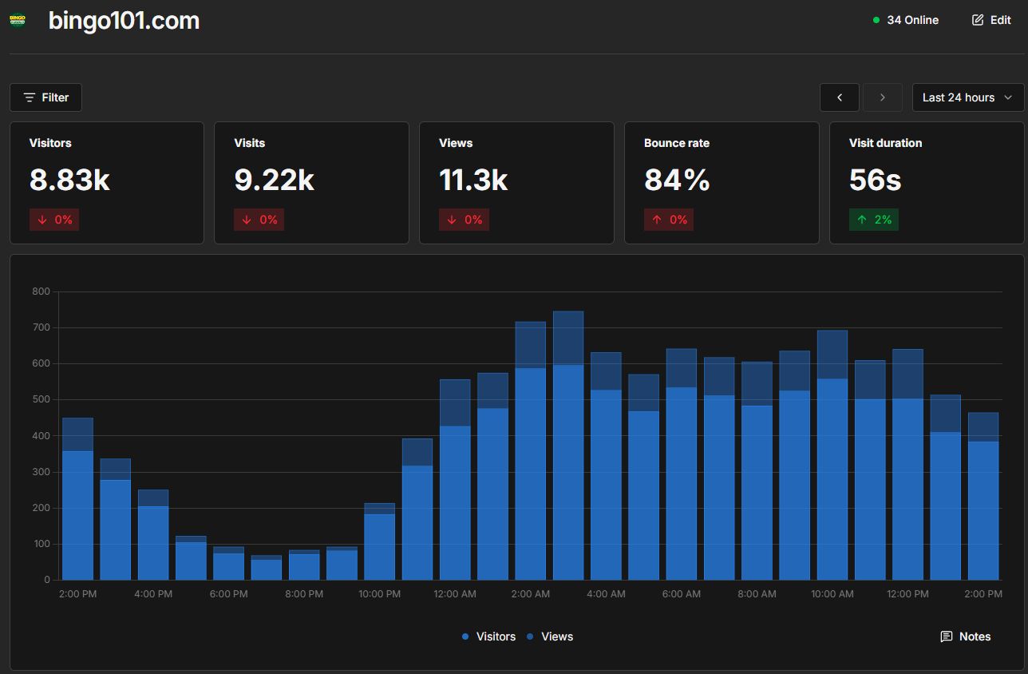The height and width of the screenshot is (674, 1028).
Task: Click the 34 Online text
Action: coord(913,20)
